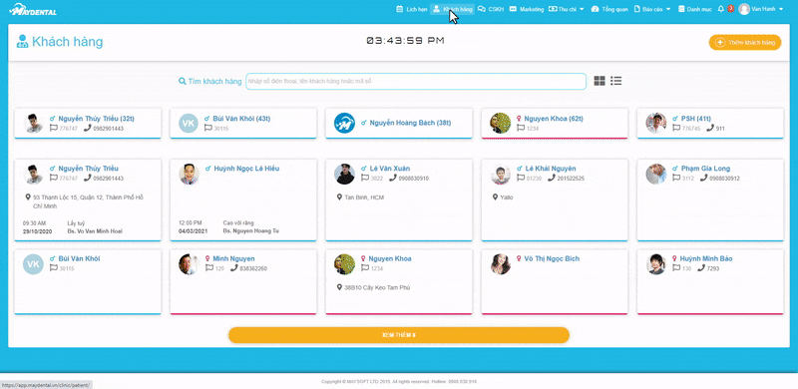This screenshot has height=389, width=798.
Task: Open the Marketing menu item
Action: tap(527, 9)
